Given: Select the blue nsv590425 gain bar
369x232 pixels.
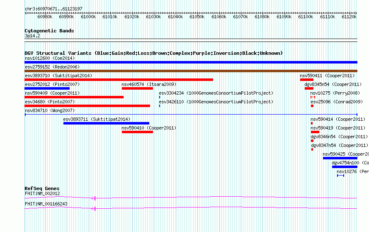Looking at the screenshot, I should (x=340, y=158).
